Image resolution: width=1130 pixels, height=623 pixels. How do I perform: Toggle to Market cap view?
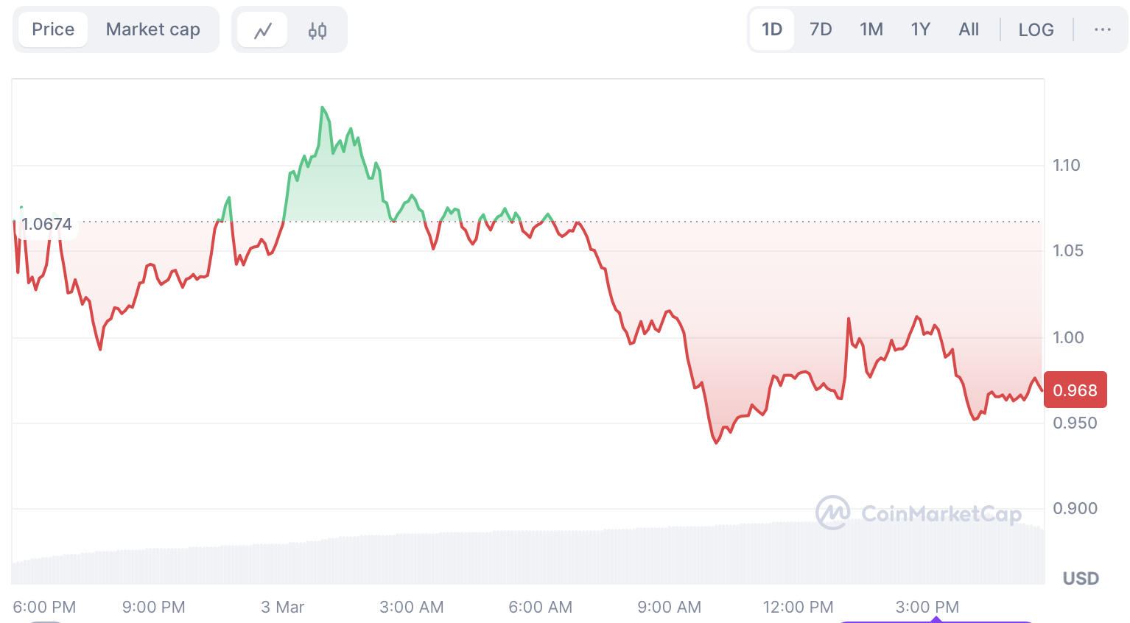pyautogui.click(x=152, y=29)
